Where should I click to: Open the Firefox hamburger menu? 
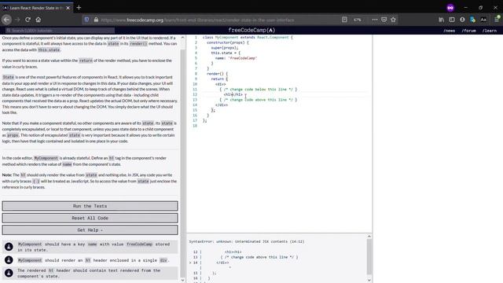pyautogui.click(x=497, y=20)
